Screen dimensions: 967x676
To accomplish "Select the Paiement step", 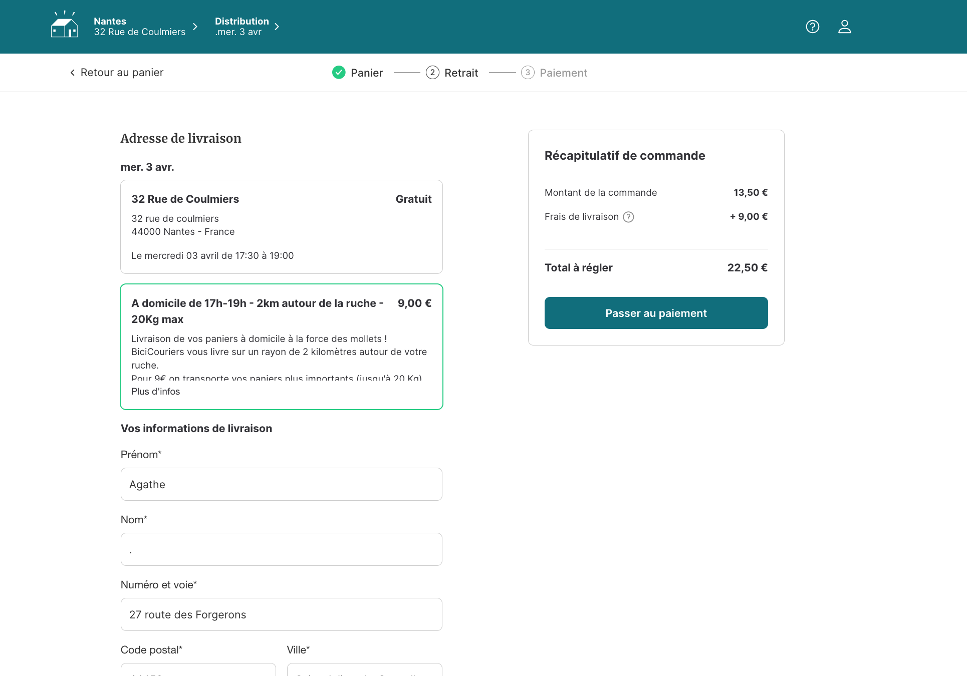I will pyautogui.click(x=554, y=73).
